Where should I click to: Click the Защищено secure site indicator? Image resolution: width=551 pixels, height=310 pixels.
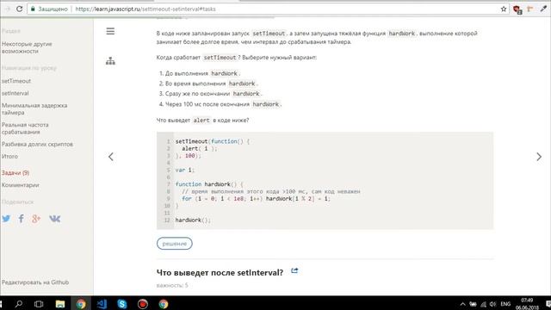pos(49,9)
